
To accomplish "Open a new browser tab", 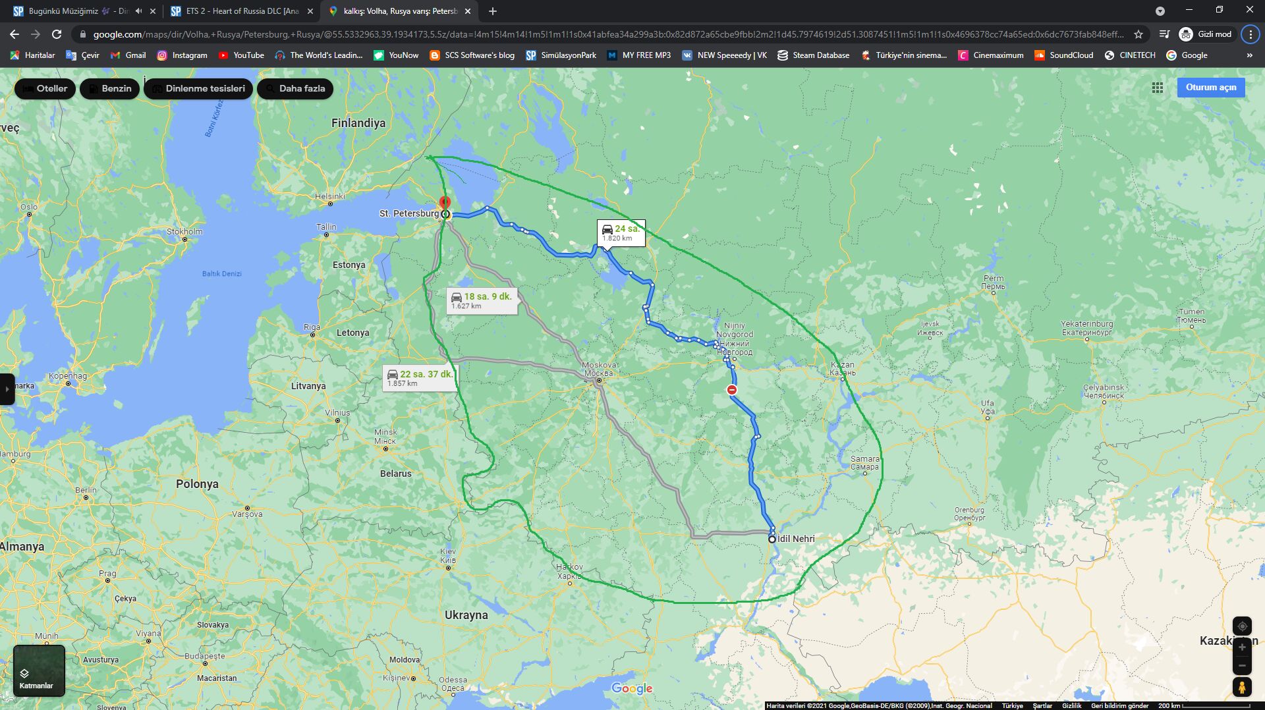I will pos(493,11).
